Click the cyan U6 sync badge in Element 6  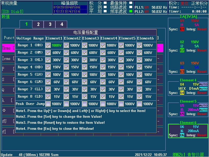(182, 135)
